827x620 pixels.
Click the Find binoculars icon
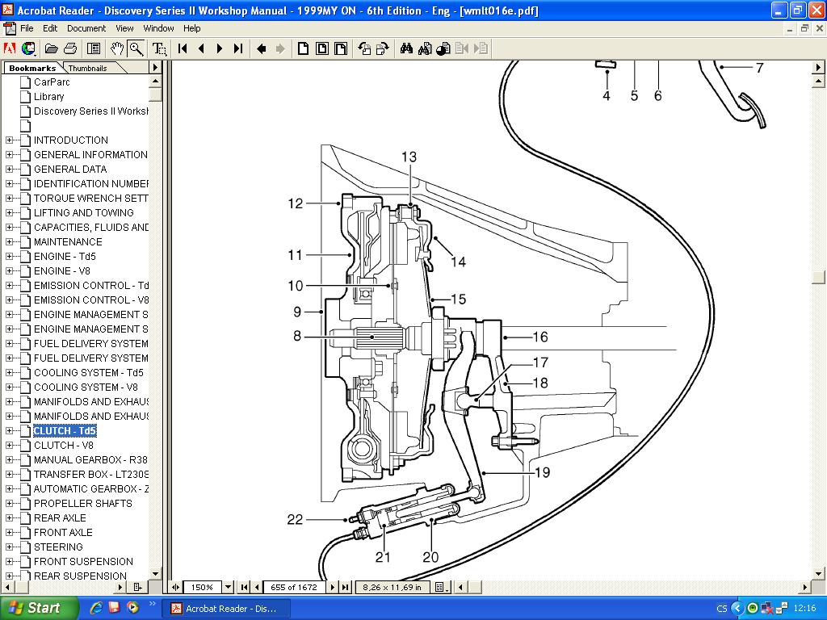pos(405,48)
